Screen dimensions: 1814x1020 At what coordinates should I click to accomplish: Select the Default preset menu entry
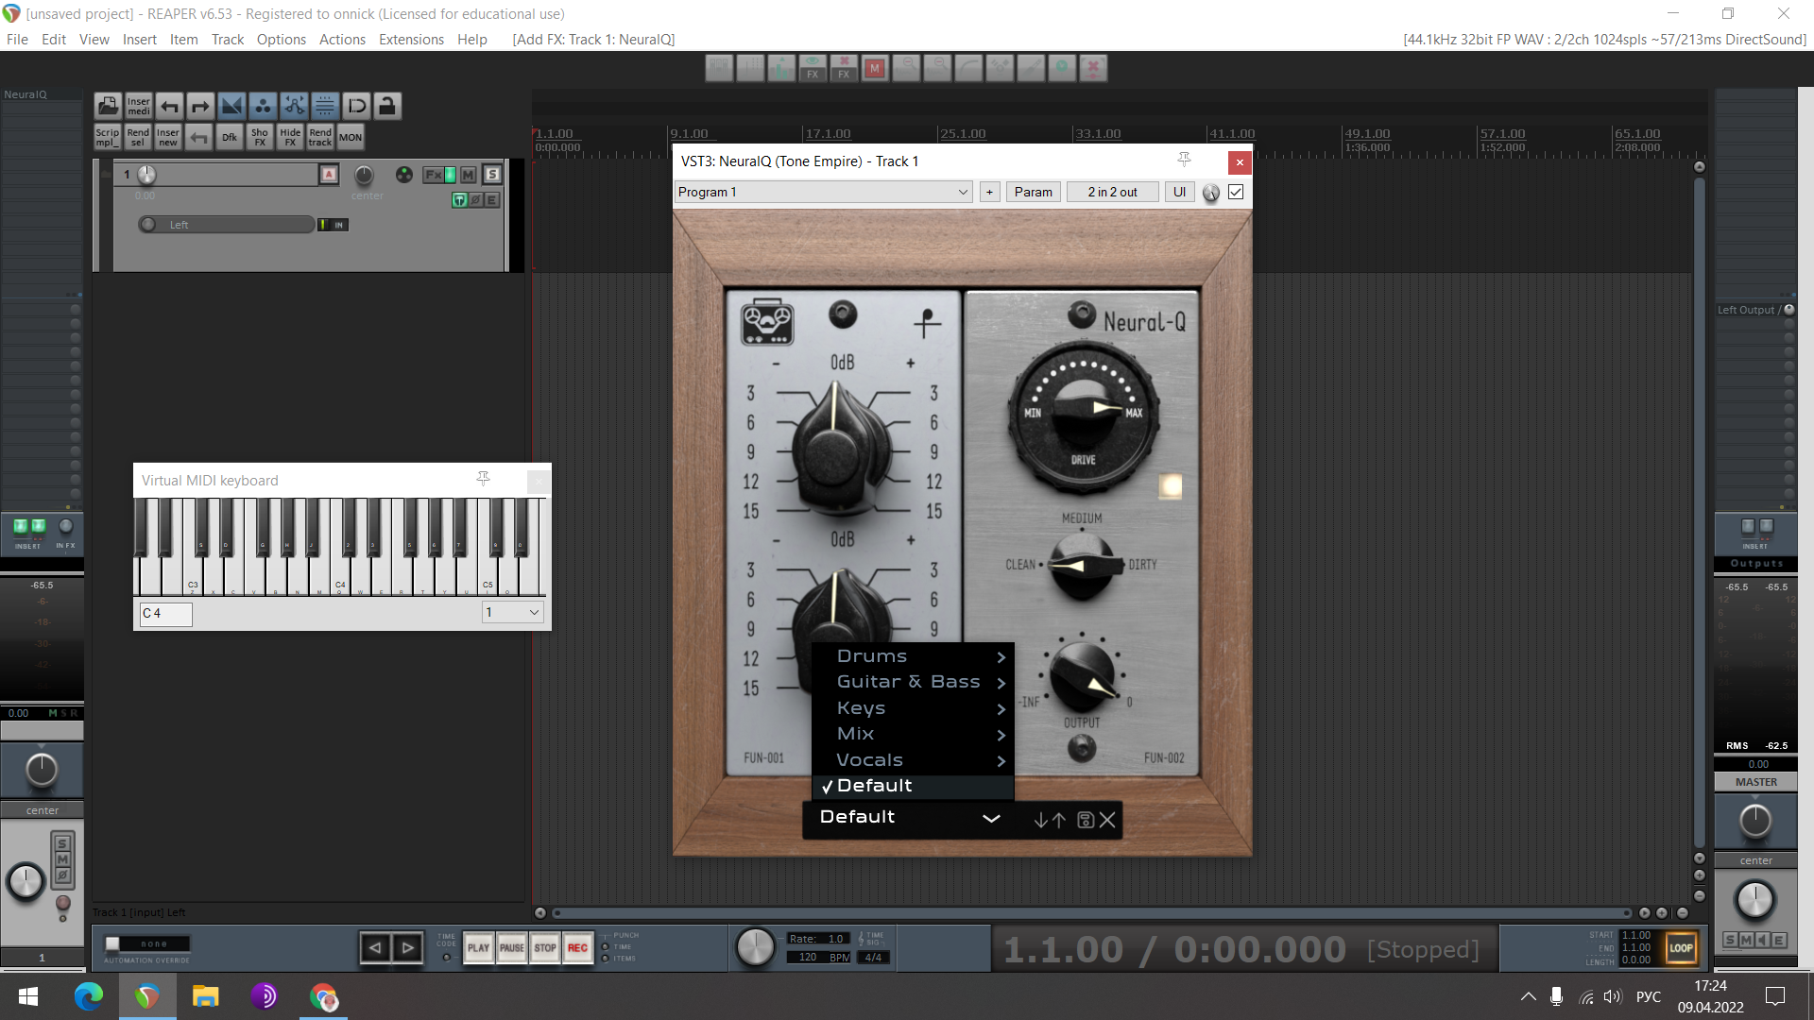[913, 786]
